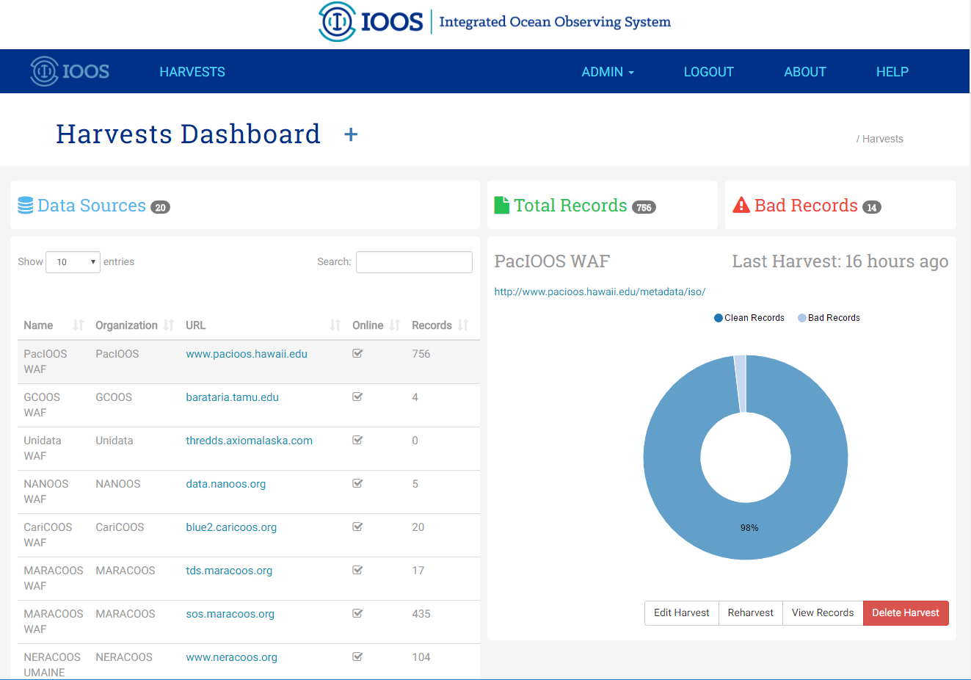The height and width of the screenshot is (680, 971).
Task: Select the GCOOS WAF row name
Action: [42, 405]
